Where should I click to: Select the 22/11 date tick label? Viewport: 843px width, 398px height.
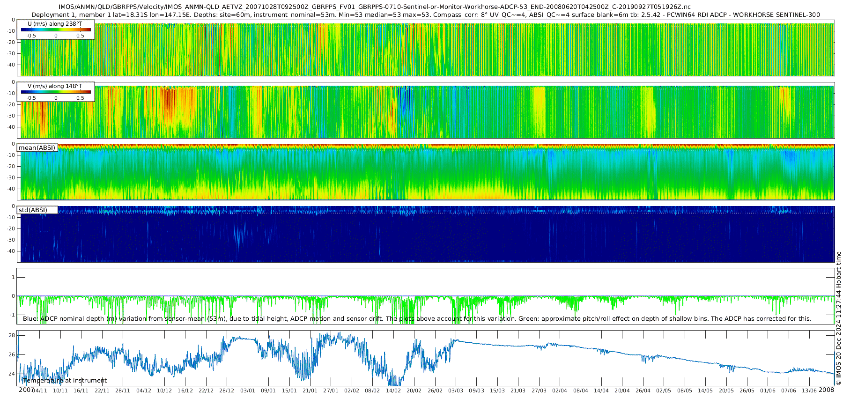[x=102, y=391]
